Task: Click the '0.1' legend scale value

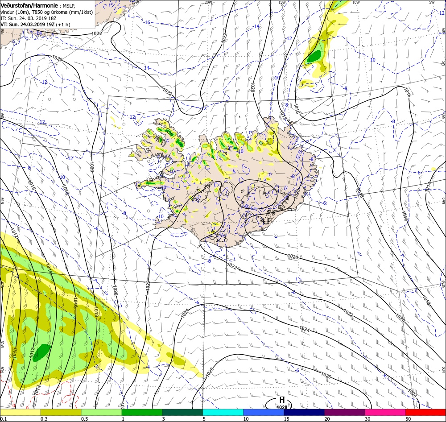Action: click(x=3, y=419)
